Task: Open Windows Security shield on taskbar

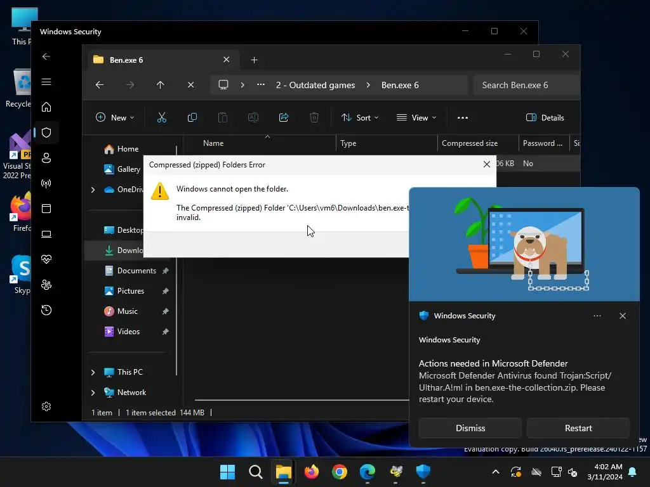Action: (423, 472)
